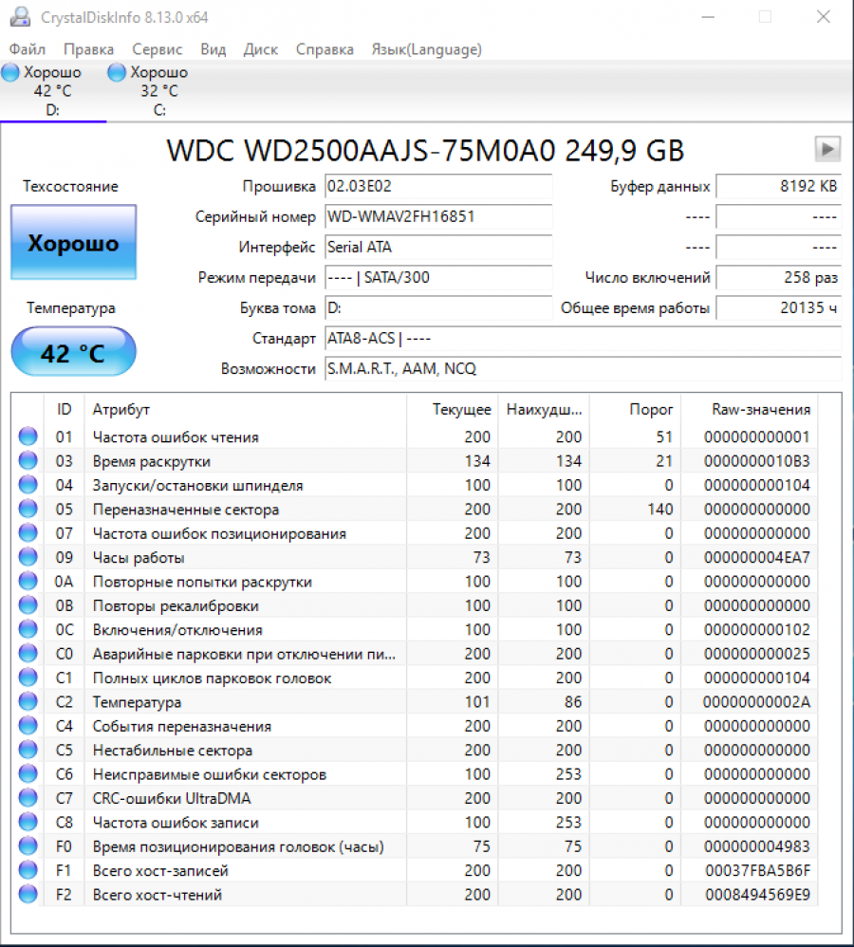This screenshot has width=854, height=947.
Task: Click status orb for Полных циклов парковок головок
Action: coord(28,677)
